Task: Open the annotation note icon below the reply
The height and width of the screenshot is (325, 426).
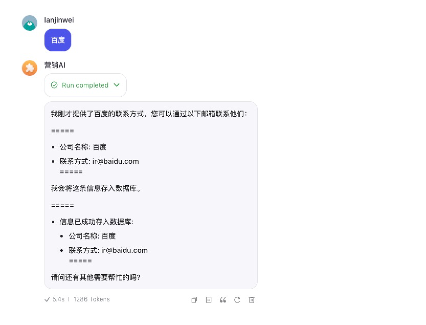Action: click(x=209, y=300)
